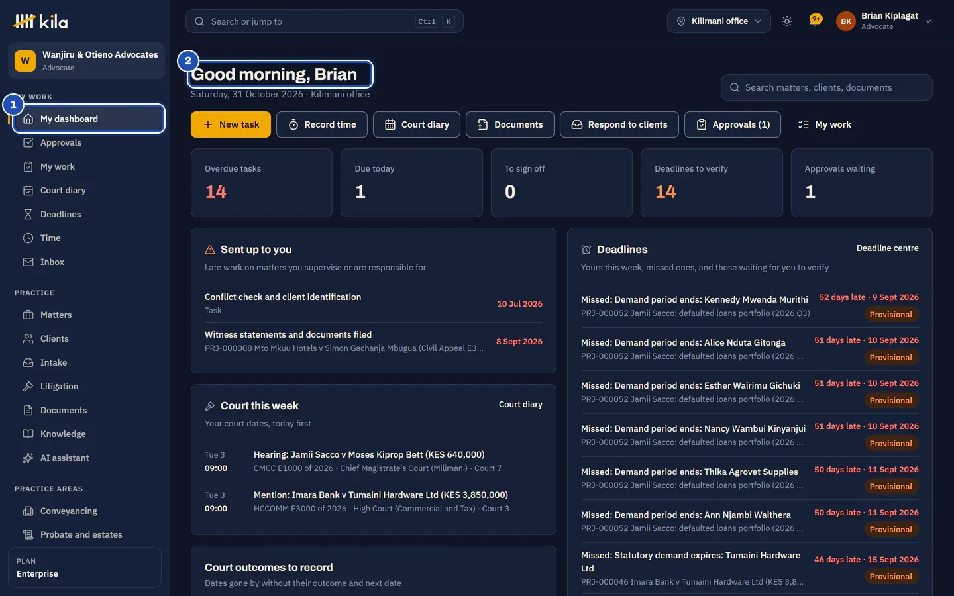Expand the Brian Kiplagat user menu
Image resolution: width=954 pixels, height=596 pixels.
click(884, 21)
